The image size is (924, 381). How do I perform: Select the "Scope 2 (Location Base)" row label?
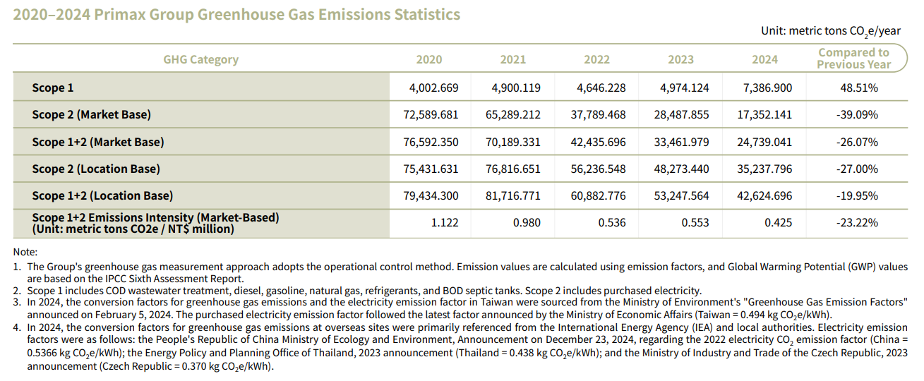coord(96,169)
